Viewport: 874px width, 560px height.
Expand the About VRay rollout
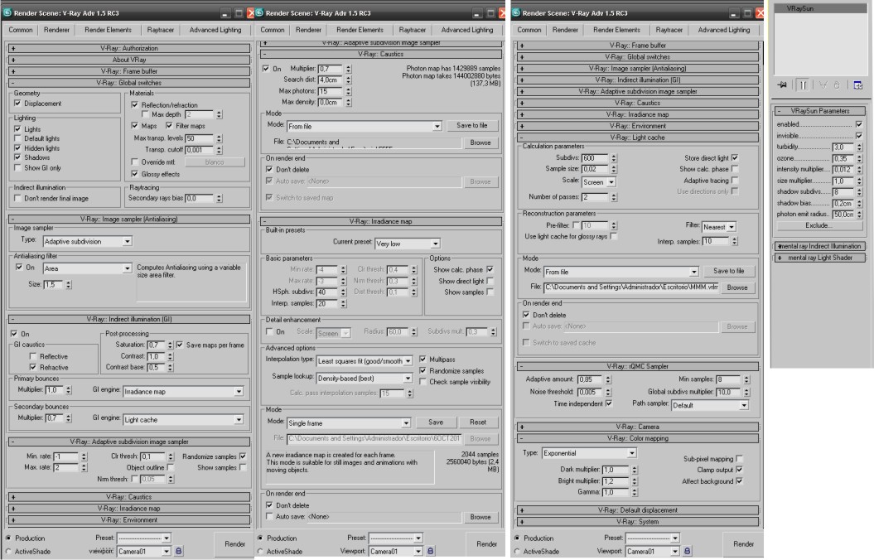pos(128,60)
